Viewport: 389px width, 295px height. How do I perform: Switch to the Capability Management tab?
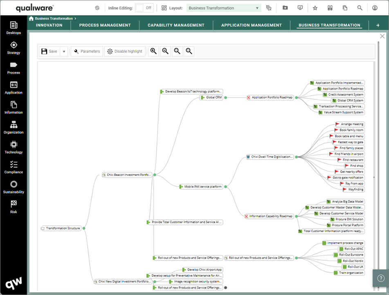[x=176, y=25]
